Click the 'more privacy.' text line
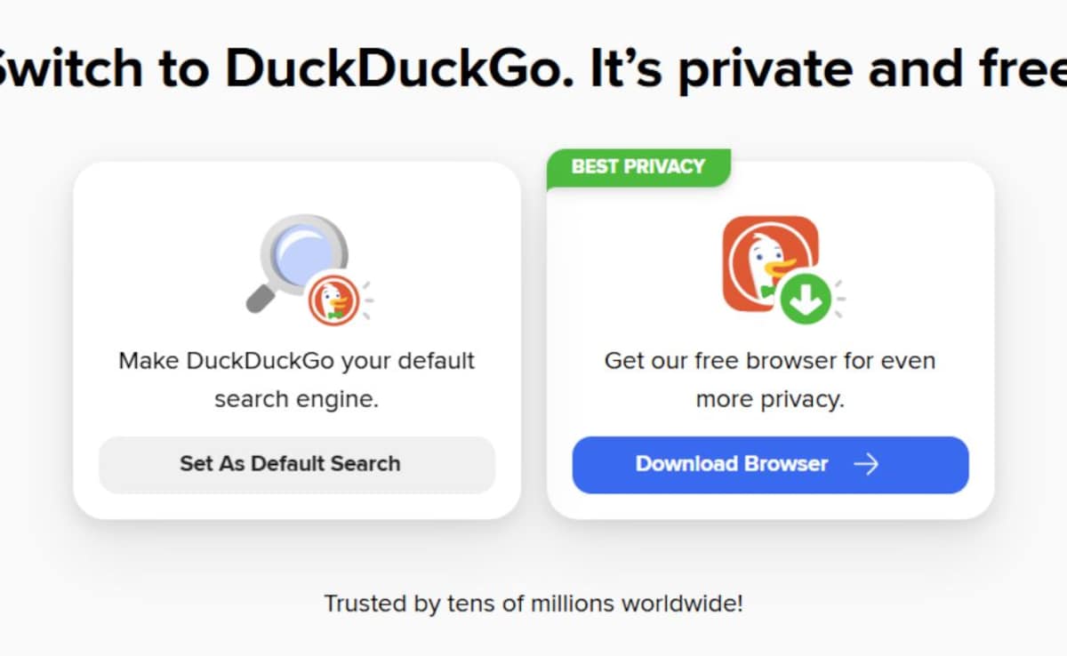This screenshot has width=1067, height=656. [770, 399]
